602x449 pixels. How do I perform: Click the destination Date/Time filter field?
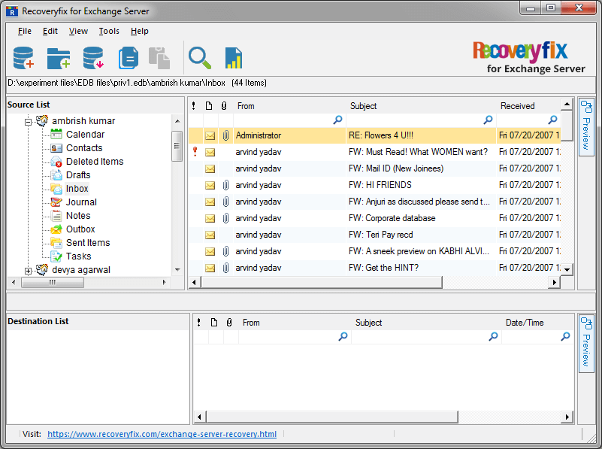[x=537, y=336]
